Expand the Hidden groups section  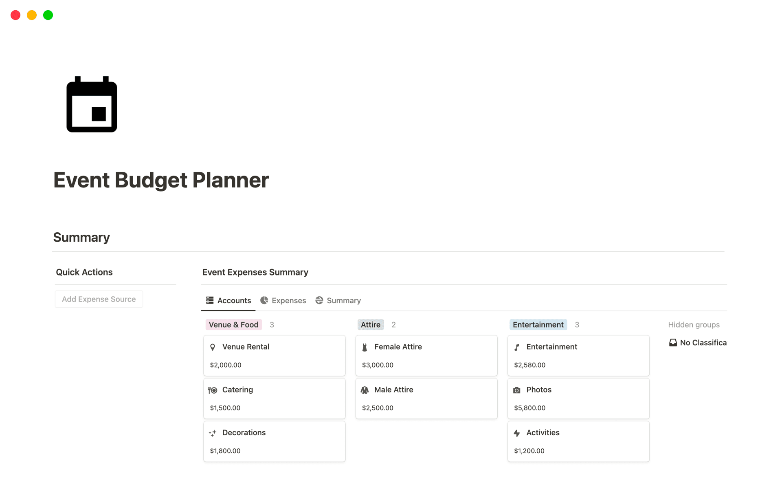click(694, 324)
